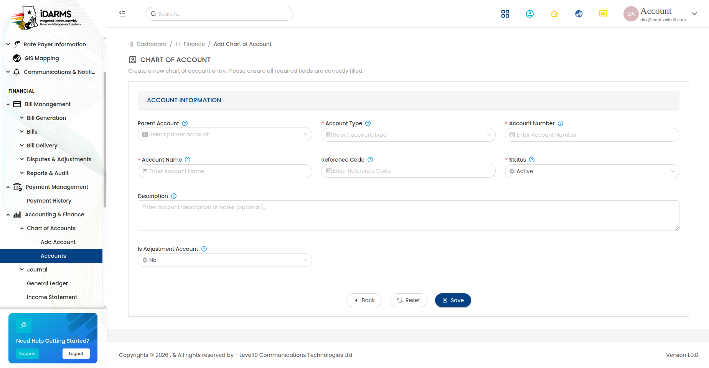Click the user profile circle icon
The height and width of the screenshot is (368, 709).
click(530, 14)
